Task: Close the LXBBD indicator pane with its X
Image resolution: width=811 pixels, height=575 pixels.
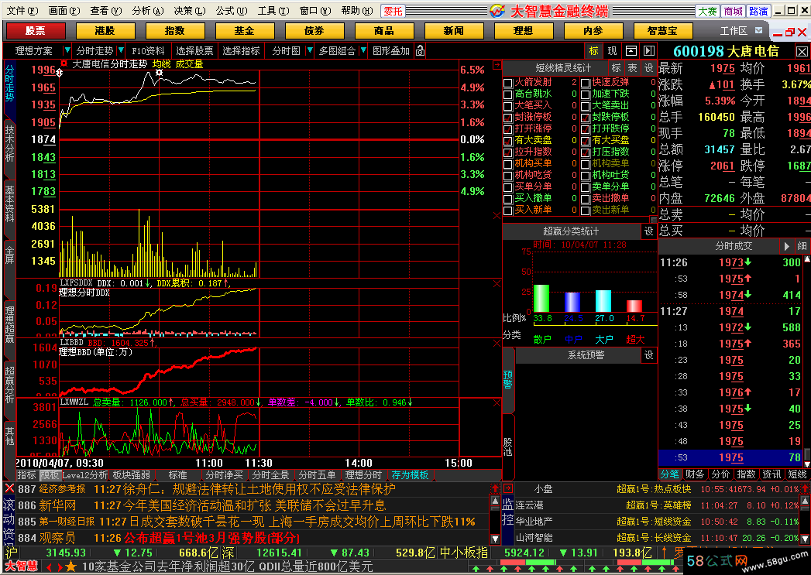Action: tap(497, 343)
